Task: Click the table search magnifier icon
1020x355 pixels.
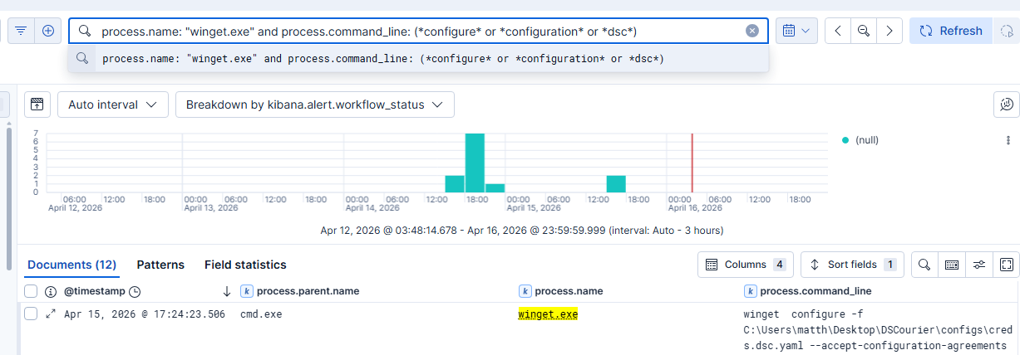Action: pos(924,265)
